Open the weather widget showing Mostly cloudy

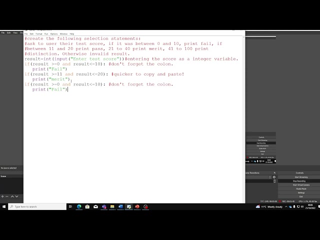pos(269,206)
